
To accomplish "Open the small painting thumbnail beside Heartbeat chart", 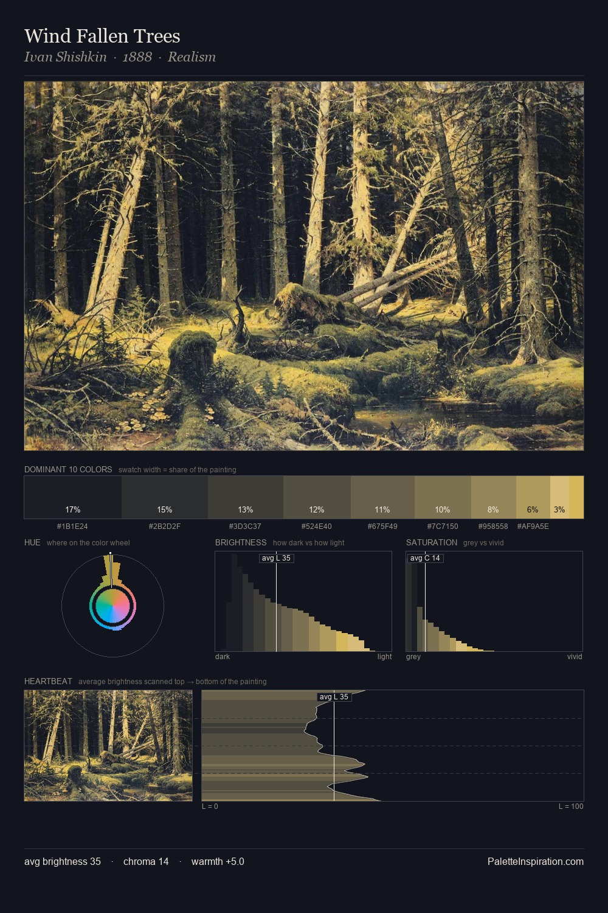I will click(108, 746).
